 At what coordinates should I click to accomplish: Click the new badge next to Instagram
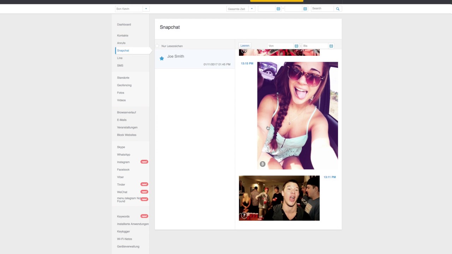(144, 162)
